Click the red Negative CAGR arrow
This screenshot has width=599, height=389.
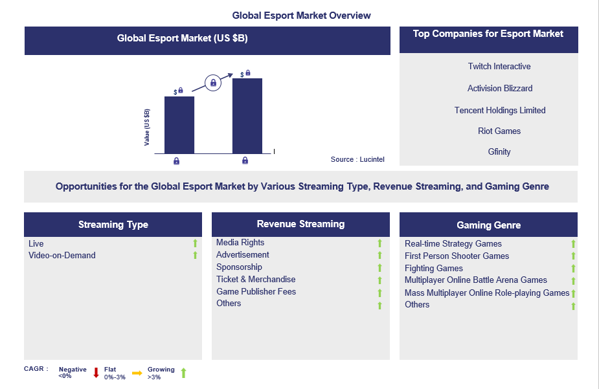[96, 373]
